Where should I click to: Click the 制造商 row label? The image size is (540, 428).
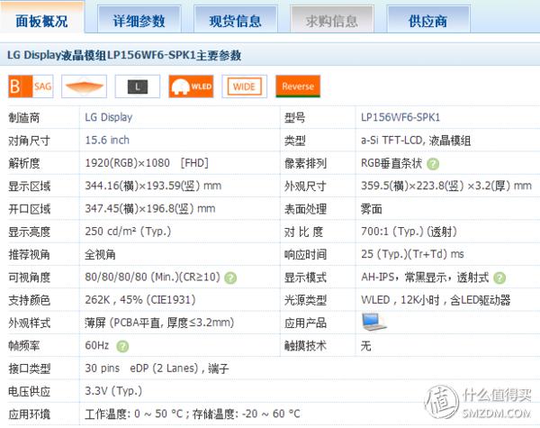point(24,118)
